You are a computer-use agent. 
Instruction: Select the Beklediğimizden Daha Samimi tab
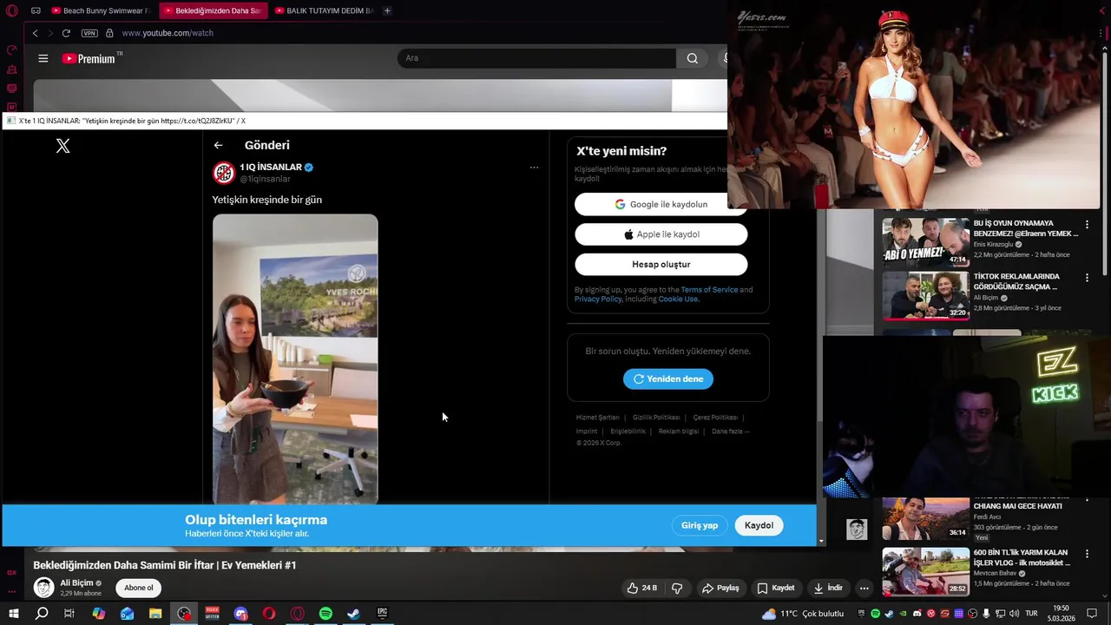[213, 10]
